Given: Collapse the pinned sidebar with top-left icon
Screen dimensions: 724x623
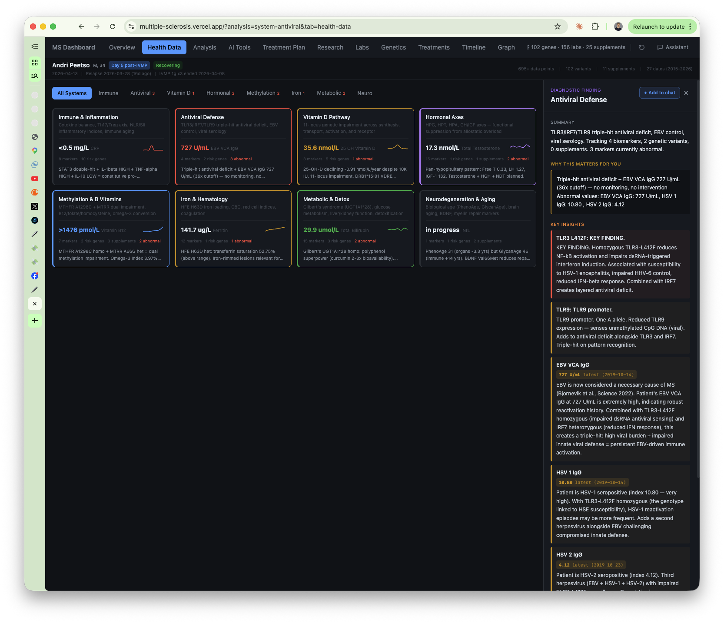Looking at the screenshot, I should point(35,46).
